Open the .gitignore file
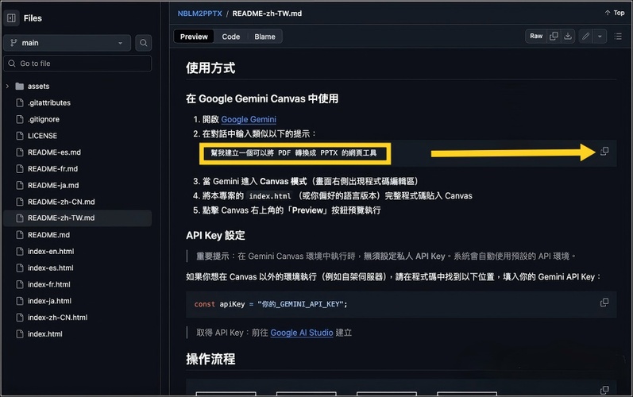 [44, 119]
